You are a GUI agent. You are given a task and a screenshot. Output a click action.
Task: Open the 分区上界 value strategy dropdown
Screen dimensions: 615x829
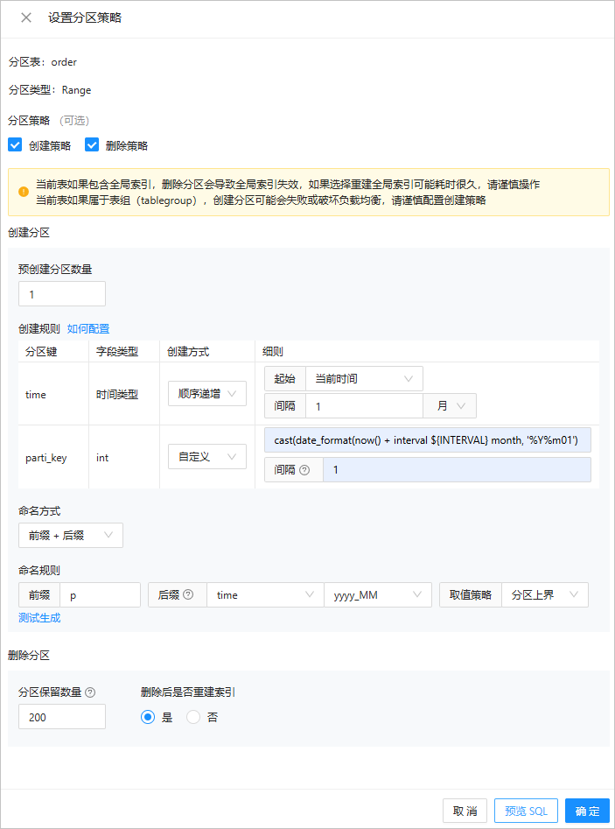tap(545, 594)
